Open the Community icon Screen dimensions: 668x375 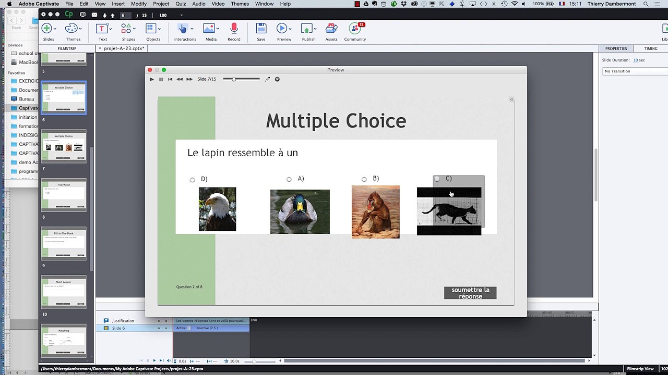(355, 29)
